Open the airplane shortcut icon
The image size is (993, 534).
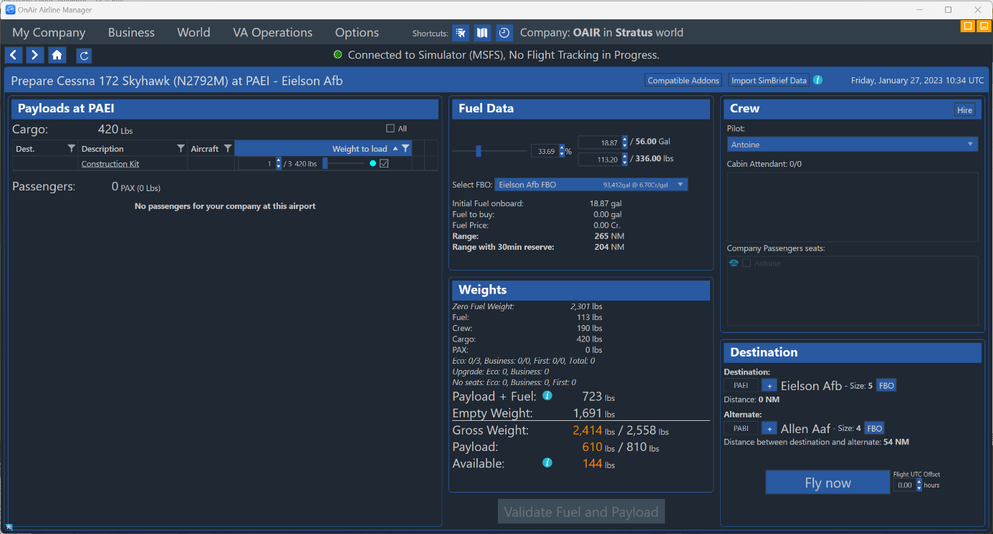tap(461, 33)
